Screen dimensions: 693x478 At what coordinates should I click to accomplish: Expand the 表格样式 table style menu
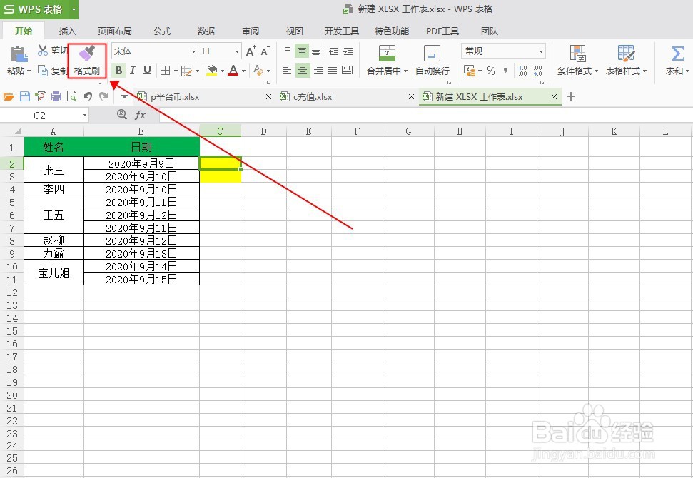pyautogui.click(x=644, y=71)
